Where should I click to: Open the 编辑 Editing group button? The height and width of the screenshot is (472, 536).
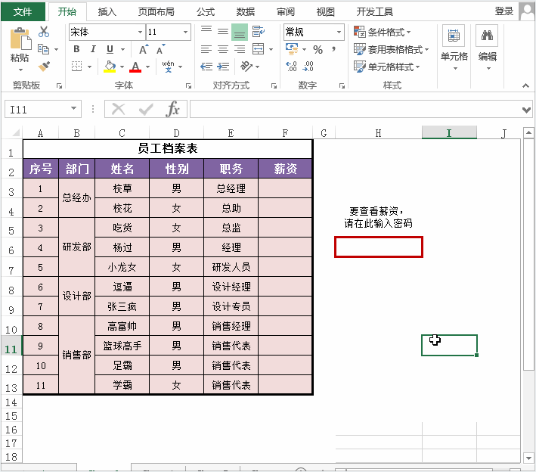487,48
